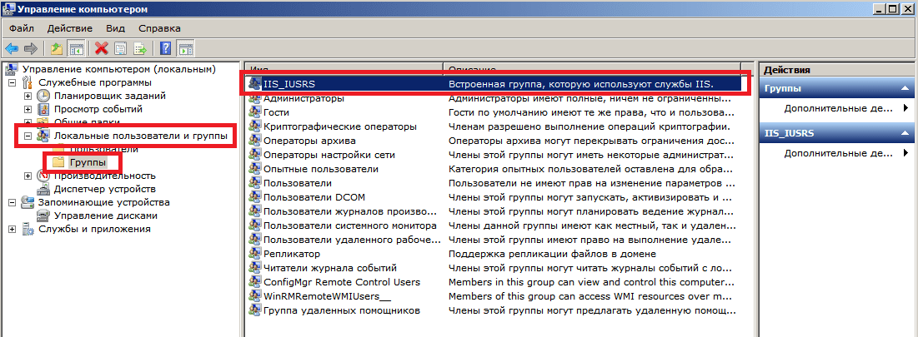Toggle the console tree show/hide icon
Viewport: 918px width, 337px height.
(x=76, y=48)
